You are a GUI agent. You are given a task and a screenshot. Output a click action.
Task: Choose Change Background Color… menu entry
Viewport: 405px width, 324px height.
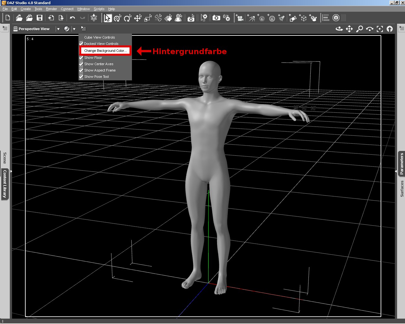105,51
